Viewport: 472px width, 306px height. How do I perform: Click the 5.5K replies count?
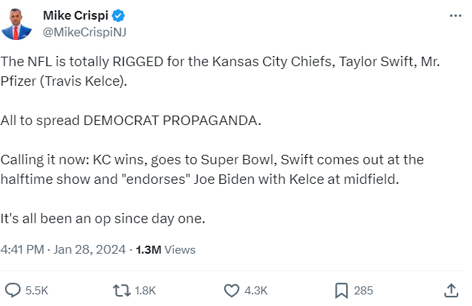[36, 290]
